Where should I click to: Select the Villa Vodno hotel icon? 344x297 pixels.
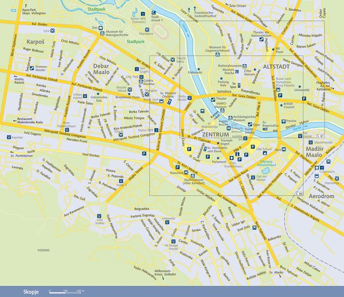tap(99, 216)
